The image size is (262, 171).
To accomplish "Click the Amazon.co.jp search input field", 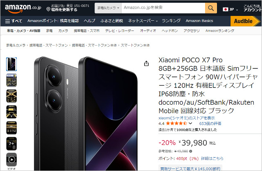I will pos(163,8).
